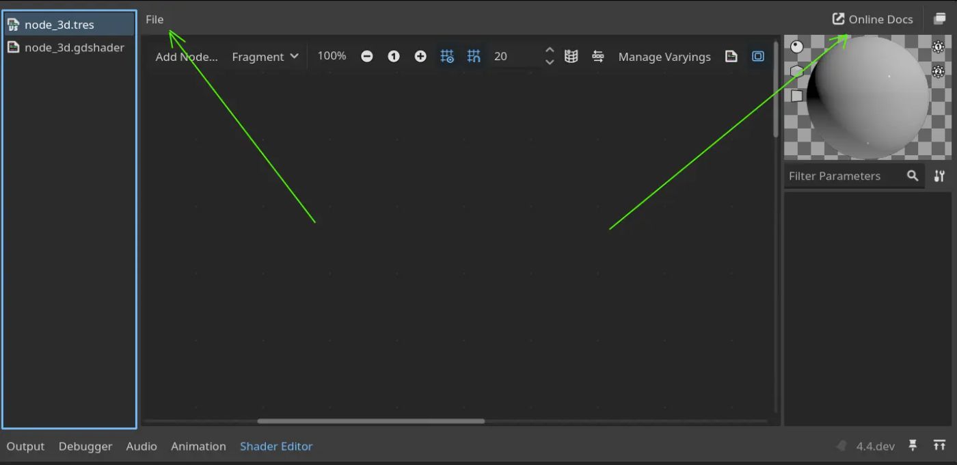Reset zoom with the 1 icon
The width and height of the screenshot is (957, 465).
[x=394, y=57]
